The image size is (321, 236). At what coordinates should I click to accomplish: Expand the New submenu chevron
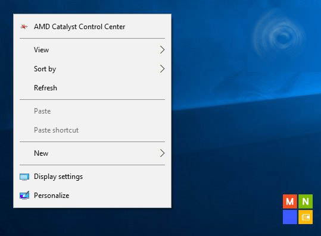(x=163, y=153)
